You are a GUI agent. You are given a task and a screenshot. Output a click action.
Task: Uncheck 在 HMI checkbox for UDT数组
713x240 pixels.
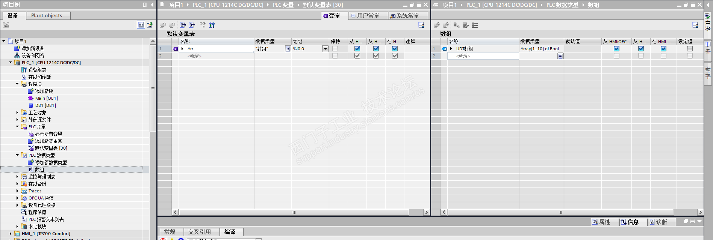[664, 49]
